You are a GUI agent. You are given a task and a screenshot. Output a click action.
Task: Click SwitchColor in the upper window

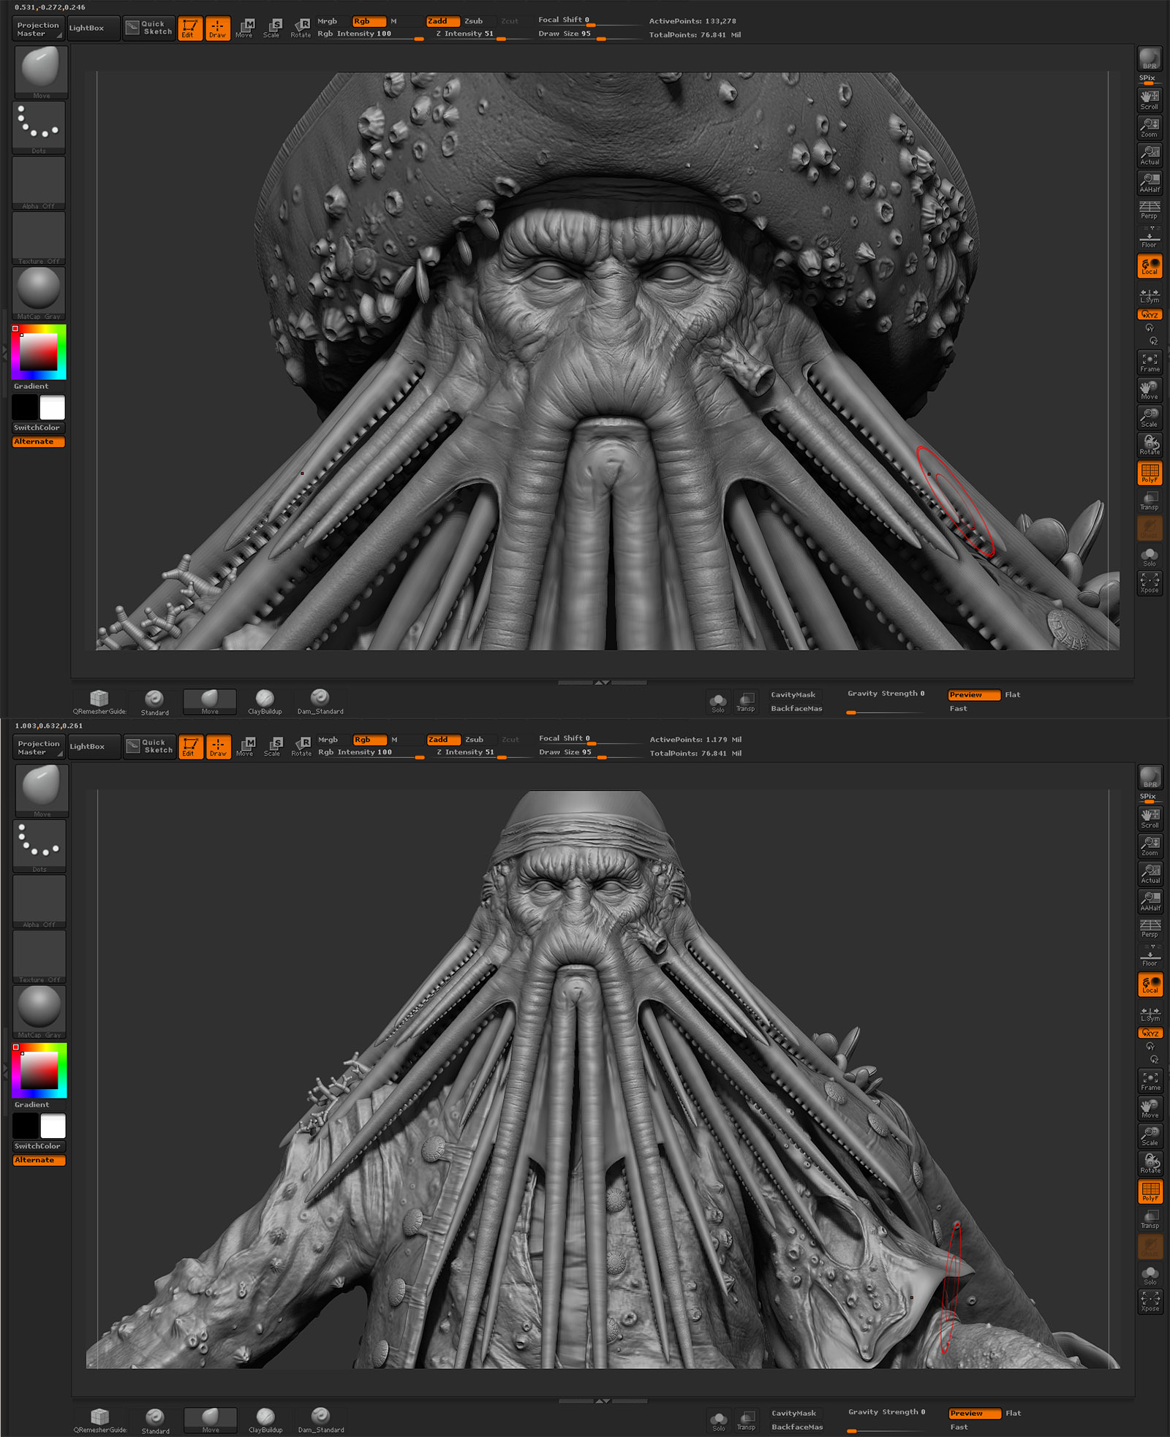38,428
